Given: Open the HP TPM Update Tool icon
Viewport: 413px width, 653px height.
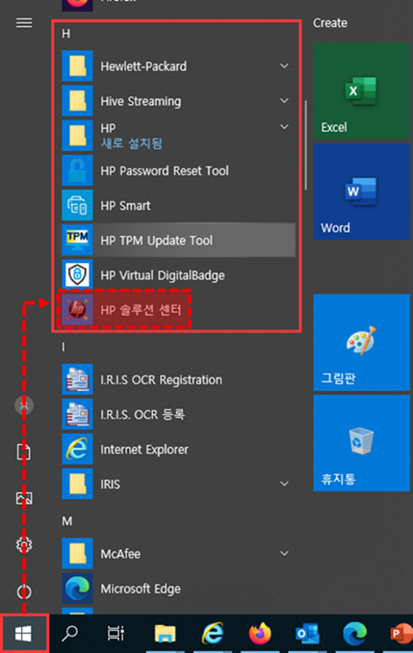Looking at the screenshot, I should point(77,240).
